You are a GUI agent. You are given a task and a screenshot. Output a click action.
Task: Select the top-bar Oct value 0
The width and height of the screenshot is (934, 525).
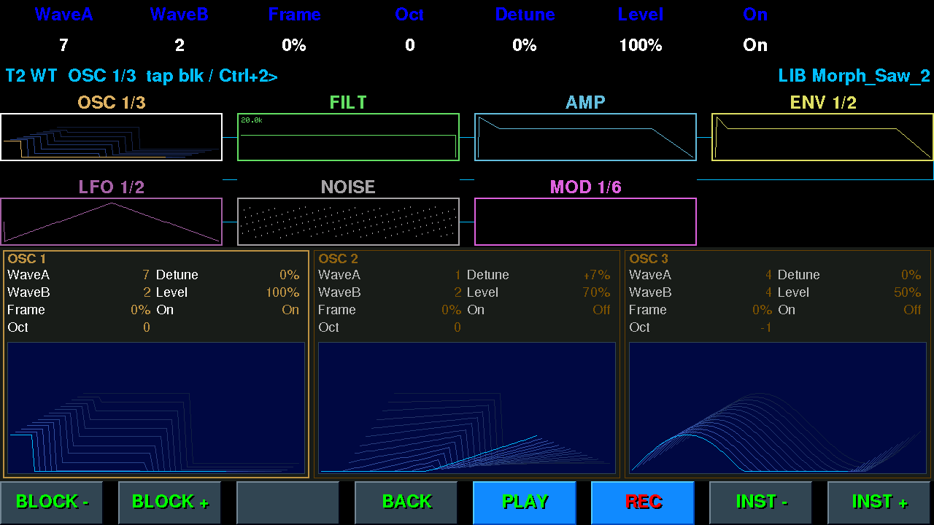pos(410,45)
